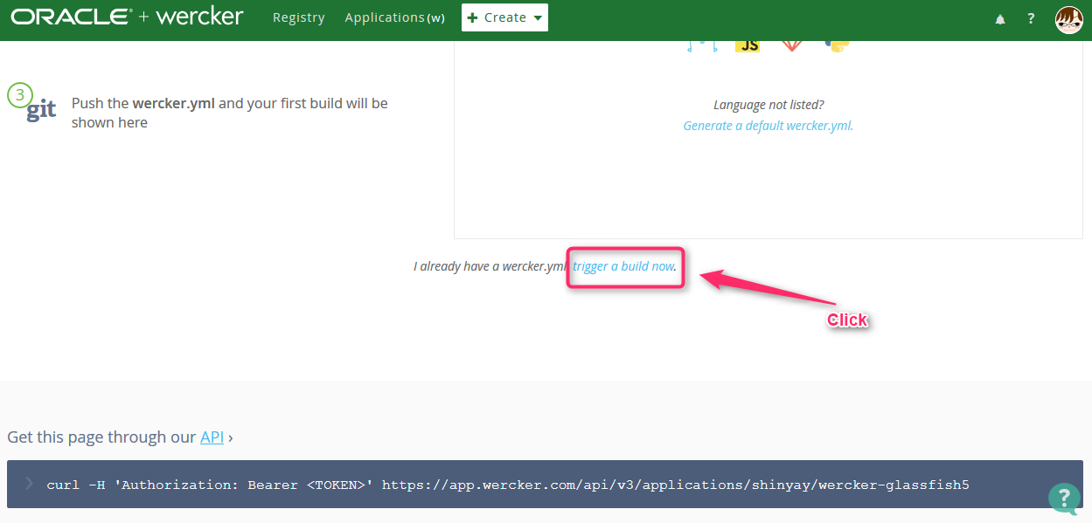The height and width of the screenshot is (523, 1092).
Task: Click 'Get this page through our' text
Action: point(101,437)
